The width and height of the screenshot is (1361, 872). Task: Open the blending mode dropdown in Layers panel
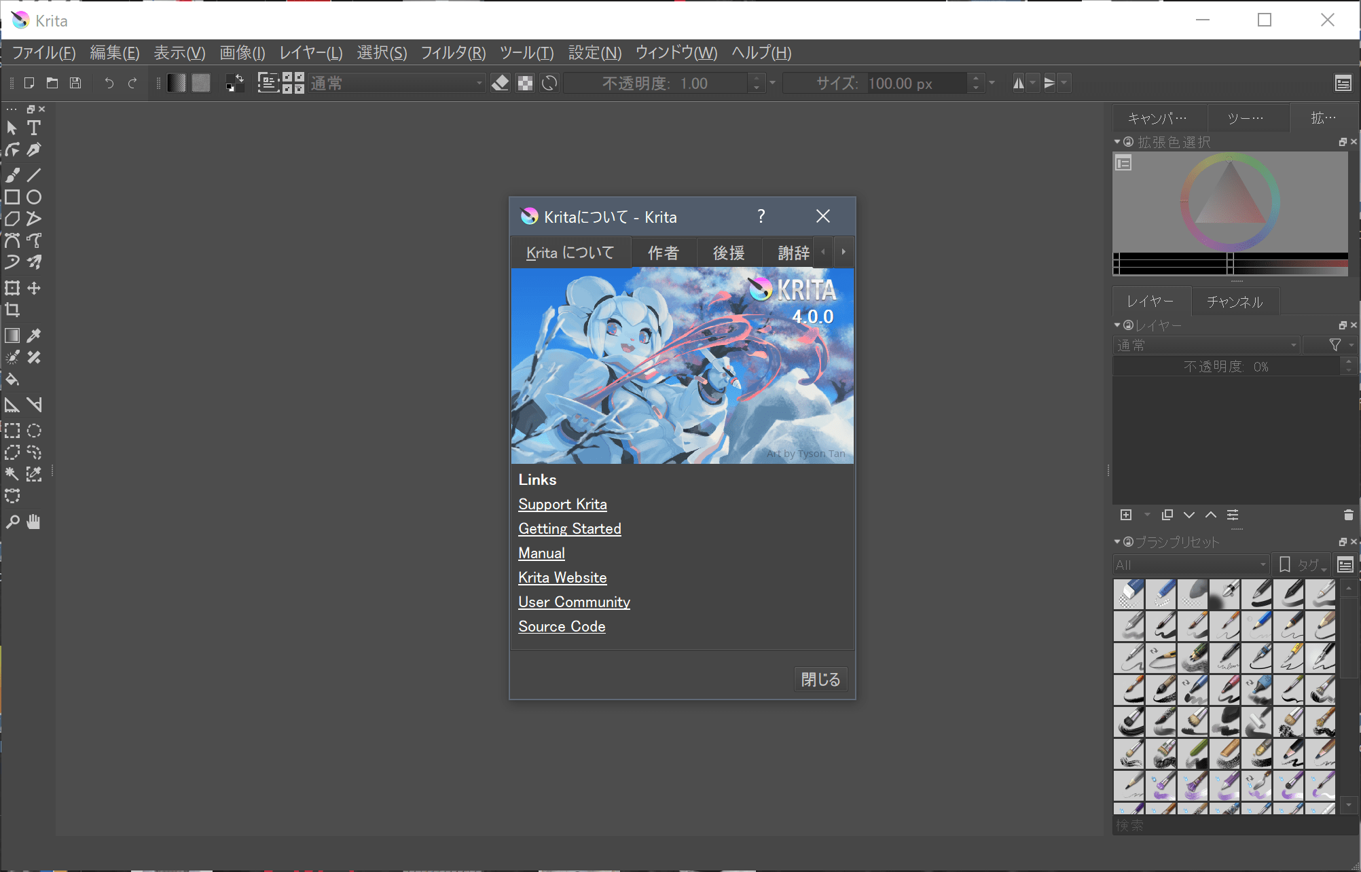pos(1205,345)
